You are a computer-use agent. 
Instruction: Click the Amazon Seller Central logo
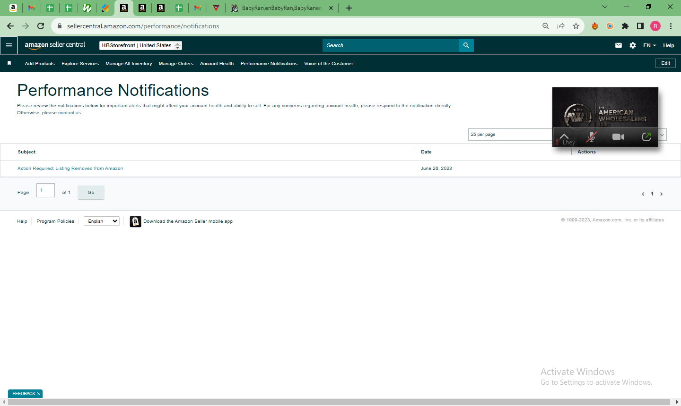tap(55, 45)
